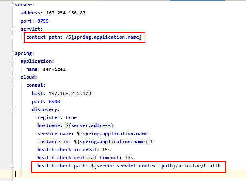This screenshot has height=181, width=246.
Task: Click the consul port value 8900
Action: click(x=54, y=101)
